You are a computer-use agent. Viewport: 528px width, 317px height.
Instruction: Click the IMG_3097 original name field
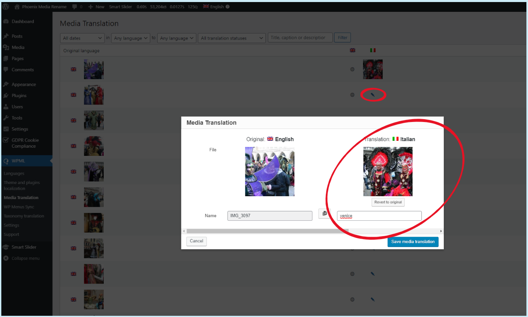270,216
